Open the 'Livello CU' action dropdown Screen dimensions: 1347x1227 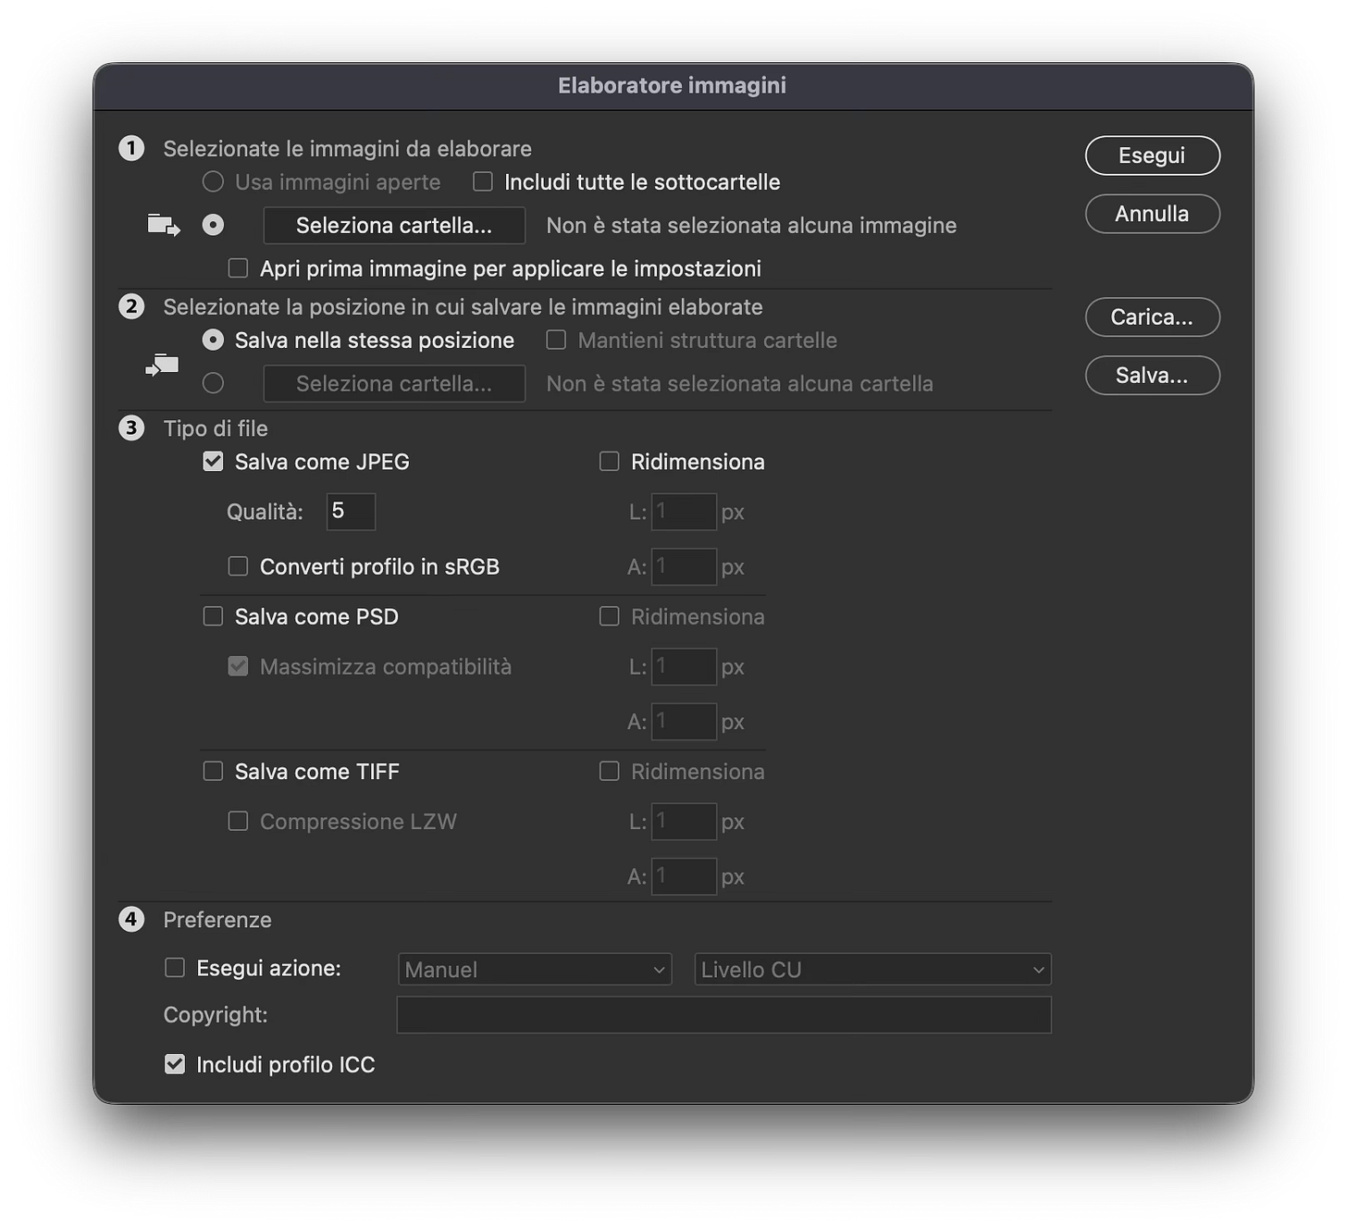(x=872, y=969)
